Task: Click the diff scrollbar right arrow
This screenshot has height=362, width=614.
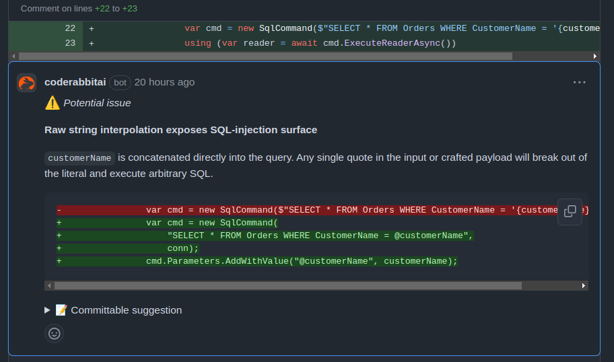Action: [595, 57]
